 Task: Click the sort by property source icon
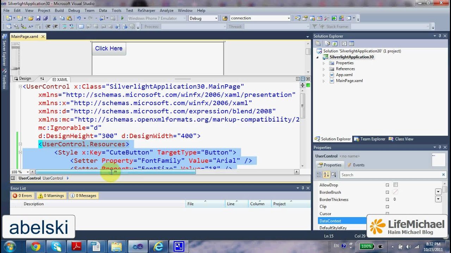point(334,175)
